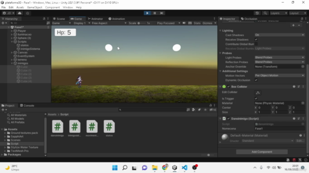The height and width of the screenshot is (173, 309).
Task: Add materials element with plus button
Action: coord(293,25)
